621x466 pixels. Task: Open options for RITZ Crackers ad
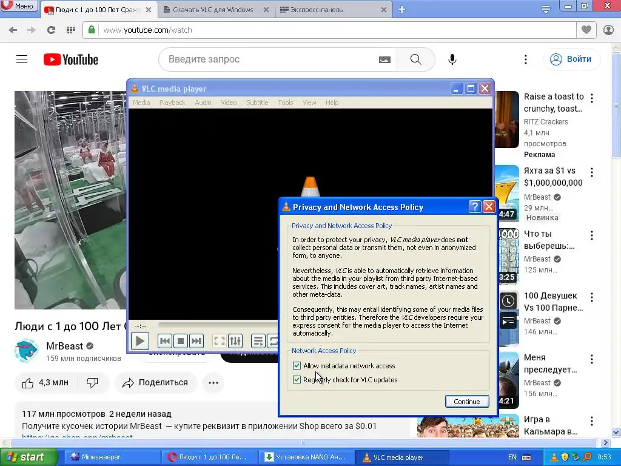(x=592, y=98)
